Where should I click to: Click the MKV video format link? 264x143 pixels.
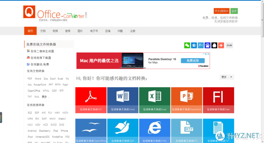point(57,113)
